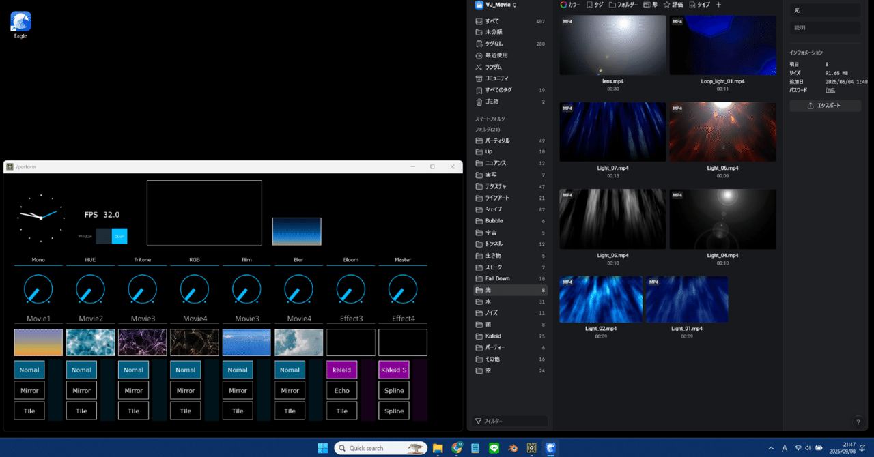Image resolution: width=874 pixels, height=457 pixels.
Task: Click the タイプ file type filter icon
Action: pyautogui.click(x=696, y=5)
